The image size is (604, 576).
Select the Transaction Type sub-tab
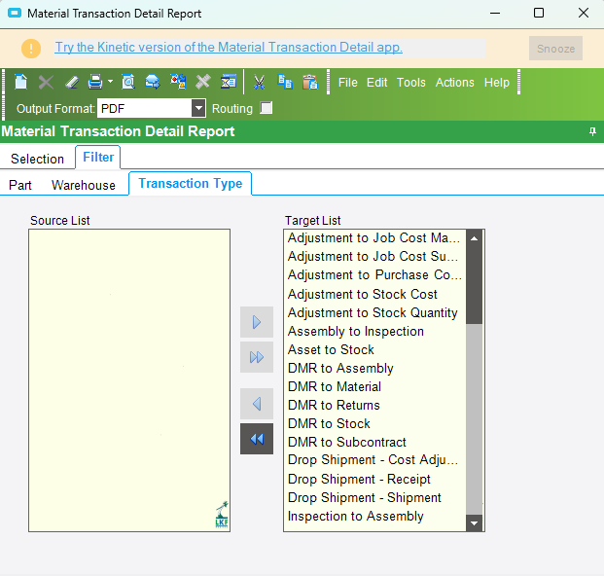(x=191, y=183)
